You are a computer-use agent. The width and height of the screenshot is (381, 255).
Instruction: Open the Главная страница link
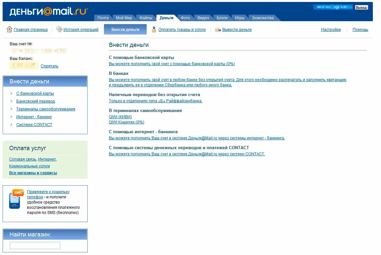(x=31, y=30)
